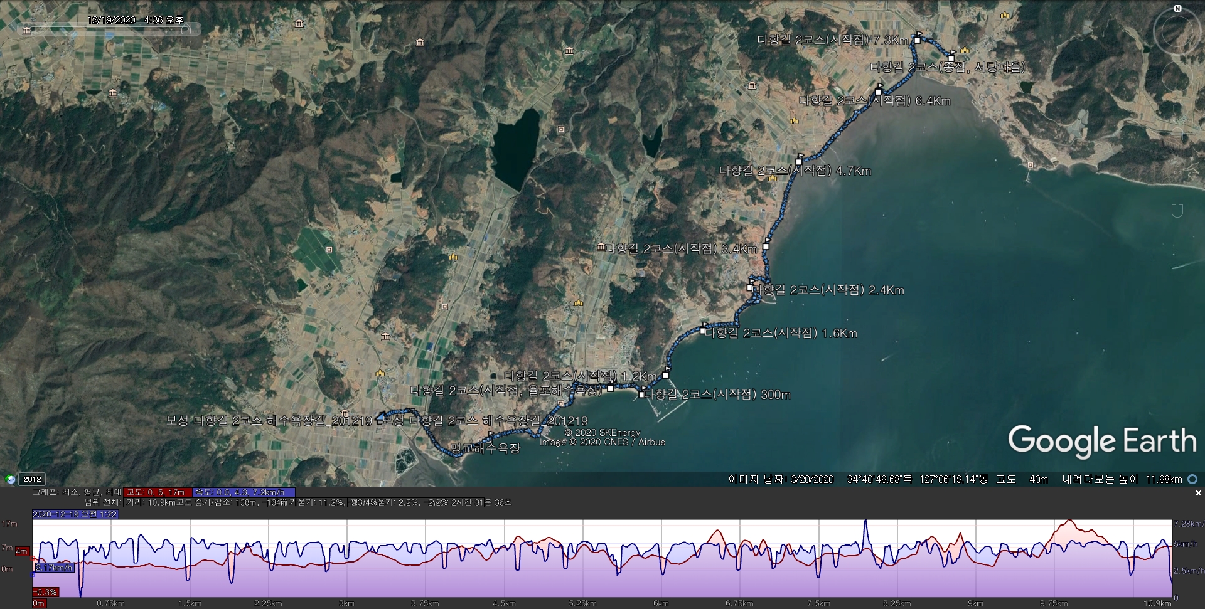Select the 다향길 2코스(시작점) 6.4Km waypoint marker

coord(878,92)
